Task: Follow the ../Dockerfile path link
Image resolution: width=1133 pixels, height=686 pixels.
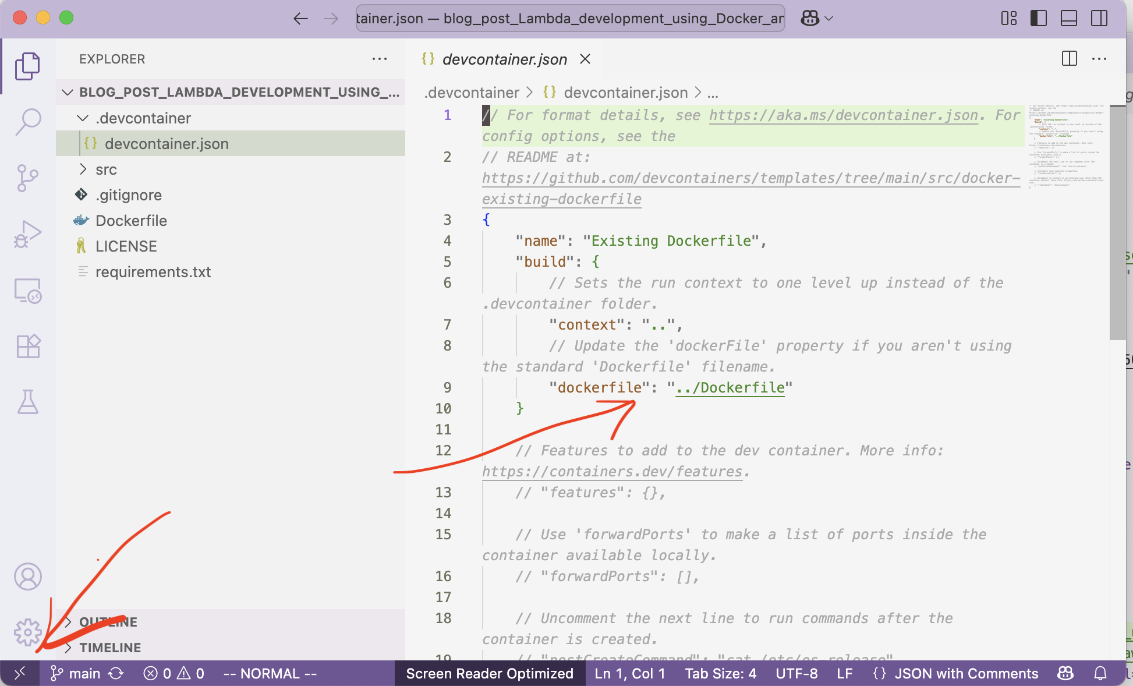Action: click(730, 388)
